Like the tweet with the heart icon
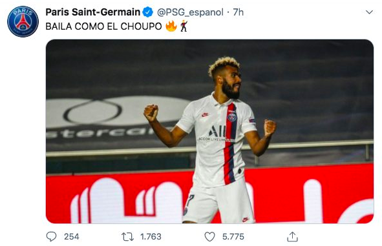 point(210,236)
